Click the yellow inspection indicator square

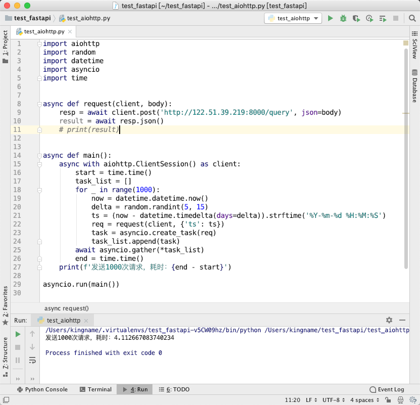point(406,43)
